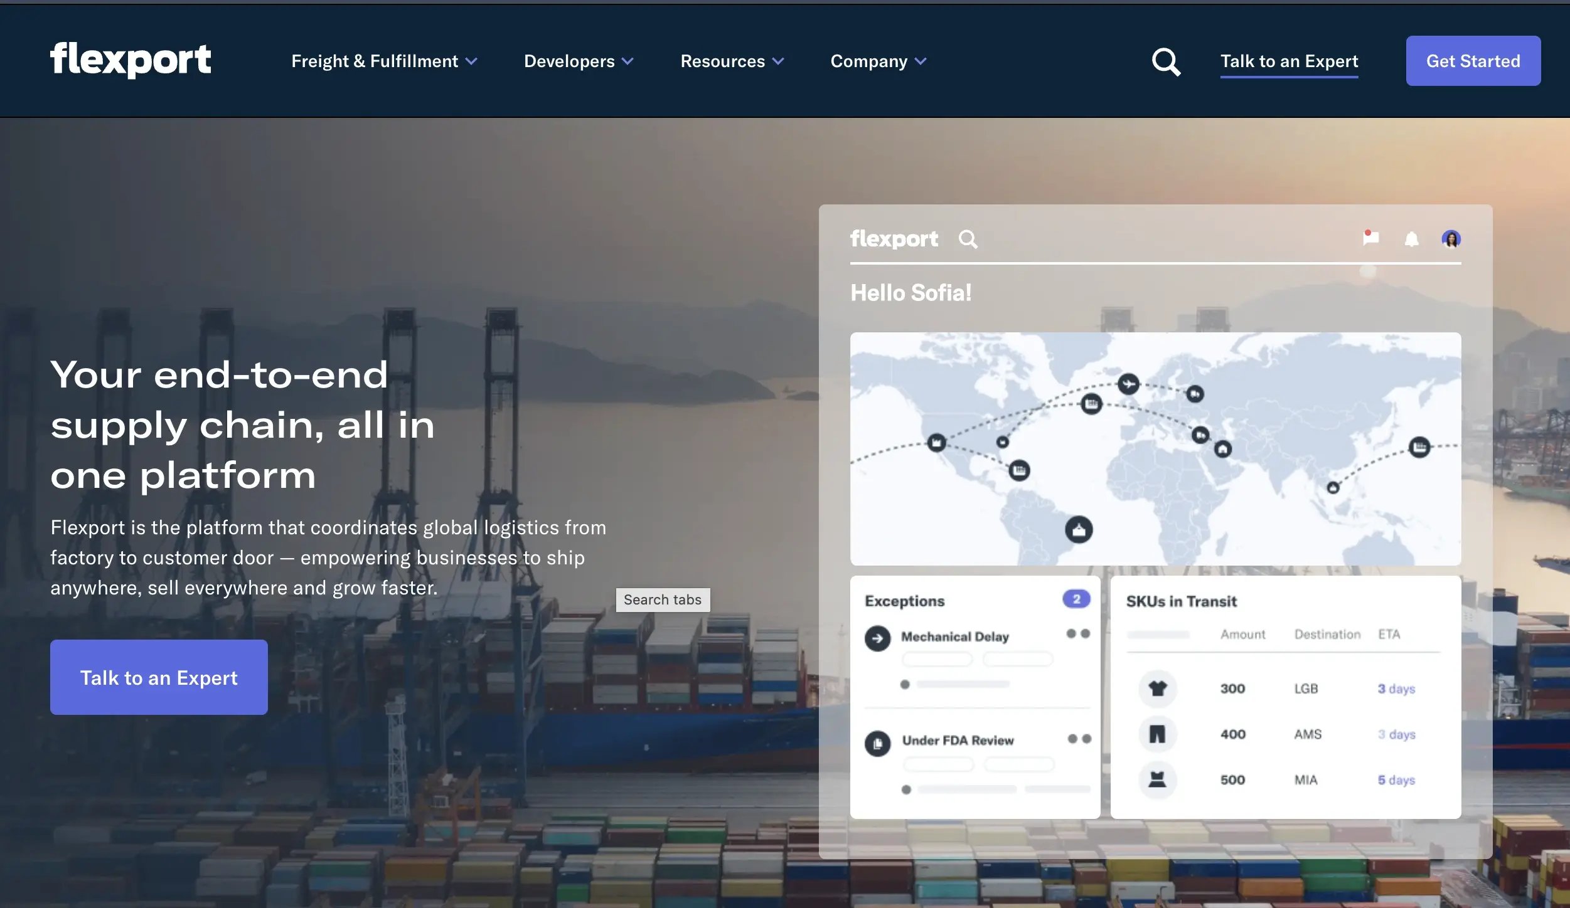Click the ship marker in the North Atlantic
This screenshot has height=908, width=1570.
(x=1091, y=403)
